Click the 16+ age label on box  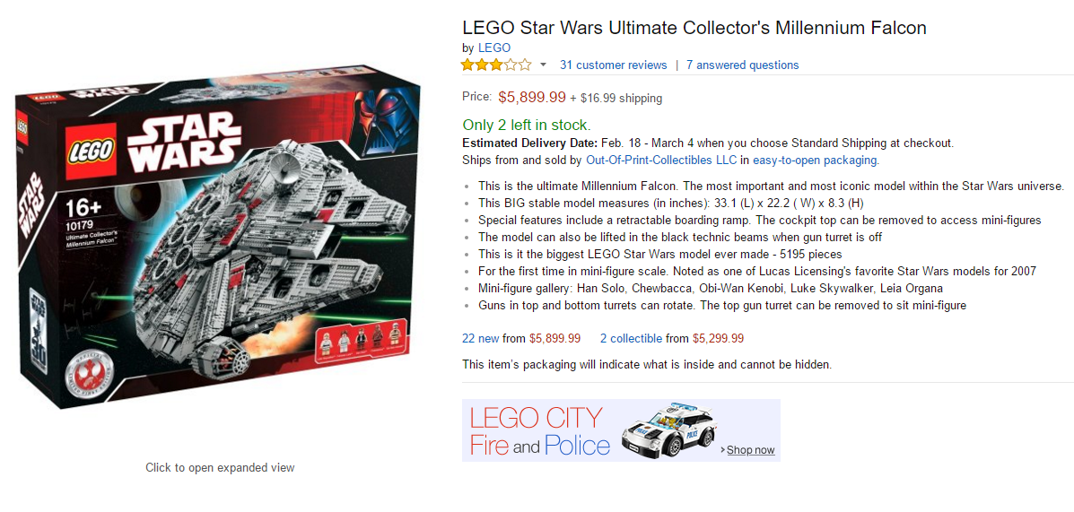(83, 208)
